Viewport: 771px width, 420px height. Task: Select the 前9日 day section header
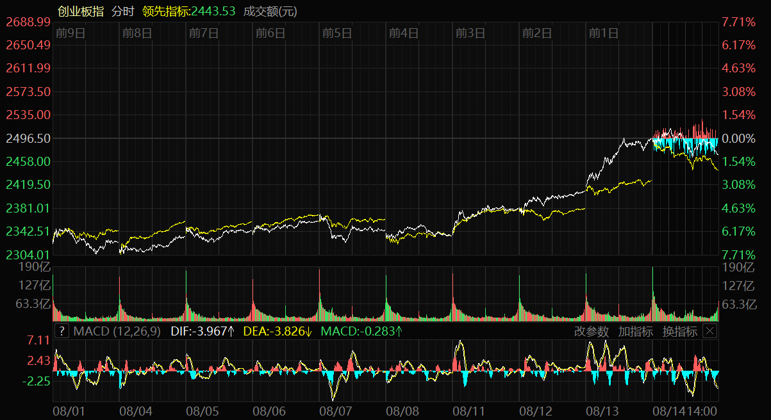[x=70, y=33]
